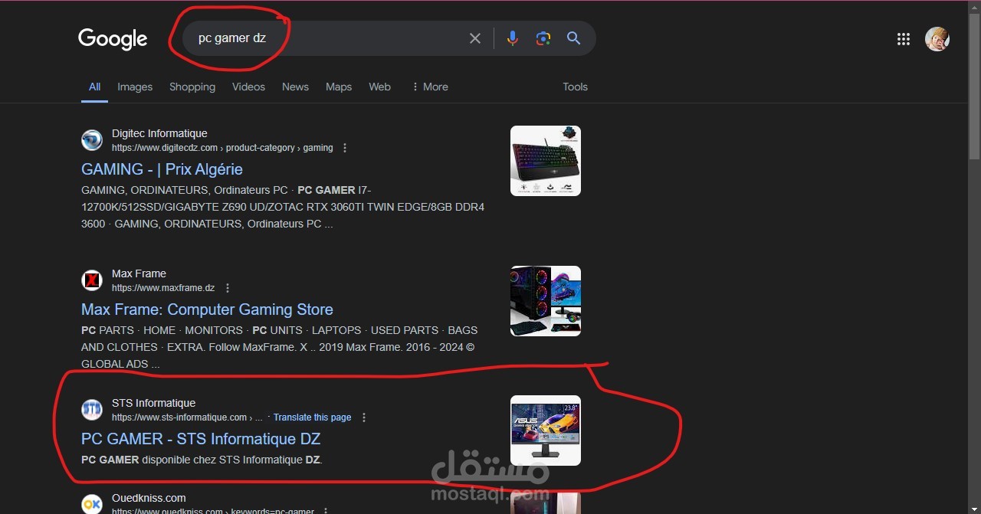Screen dimensions: 981x514
Task: Click the 'STS Informatique' site name
Action: (153, 403)
